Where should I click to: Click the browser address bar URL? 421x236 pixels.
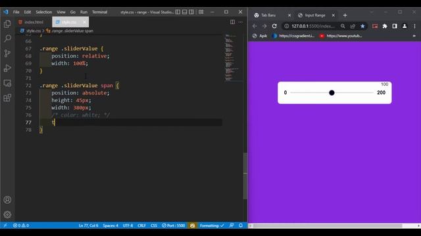[x=313, y=26]
